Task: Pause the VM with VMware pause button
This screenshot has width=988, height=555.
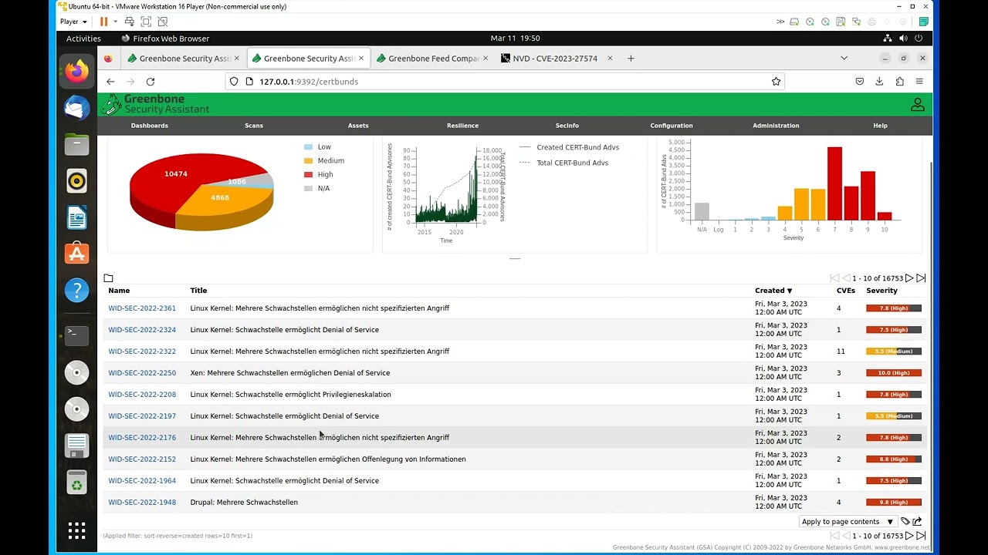Action: coord(103,22)
